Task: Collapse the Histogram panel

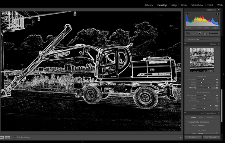Action: 219,10
